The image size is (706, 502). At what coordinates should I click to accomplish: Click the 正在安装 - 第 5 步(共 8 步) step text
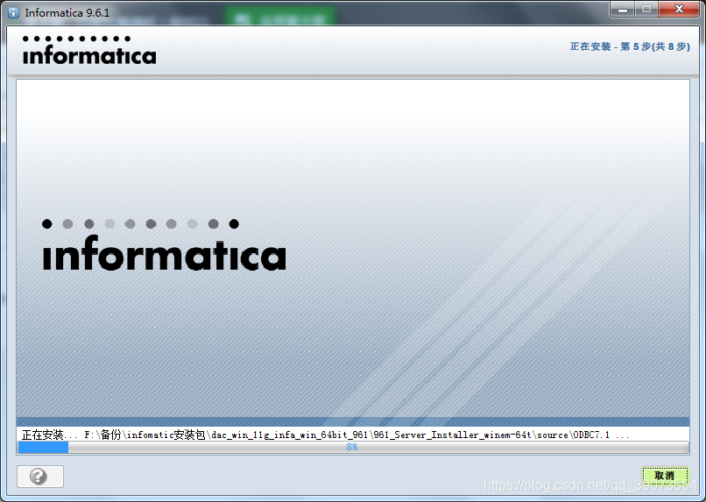(630, 46)
